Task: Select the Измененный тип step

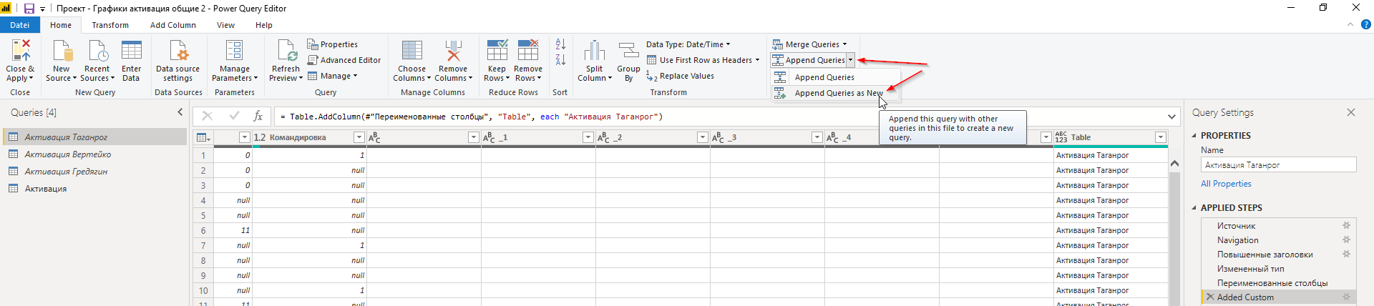Action: [x=1250, y=269]
